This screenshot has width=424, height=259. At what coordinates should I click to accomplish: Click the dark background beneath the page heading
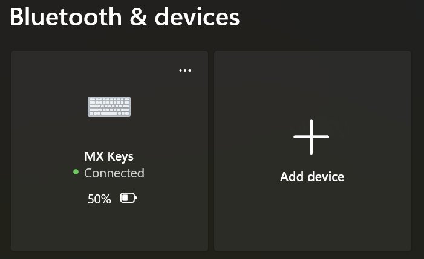211,39
